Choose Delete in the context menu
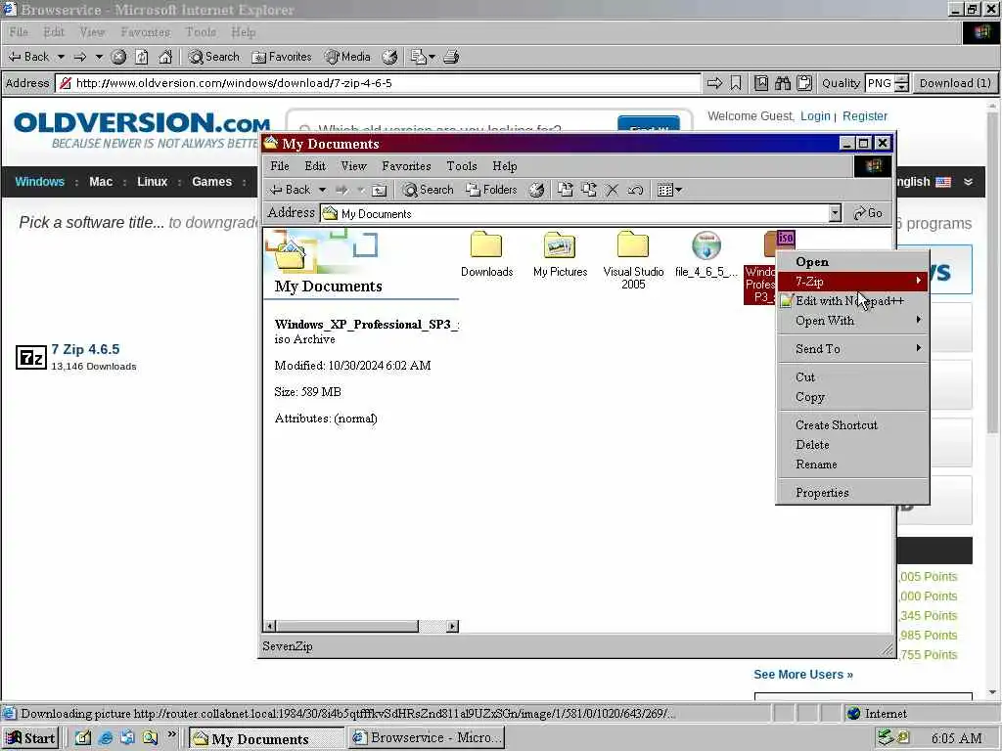 852,445
